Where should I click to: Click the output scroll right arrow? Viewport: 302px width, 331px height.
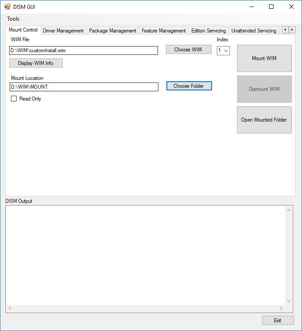click(x=281, y=309)
